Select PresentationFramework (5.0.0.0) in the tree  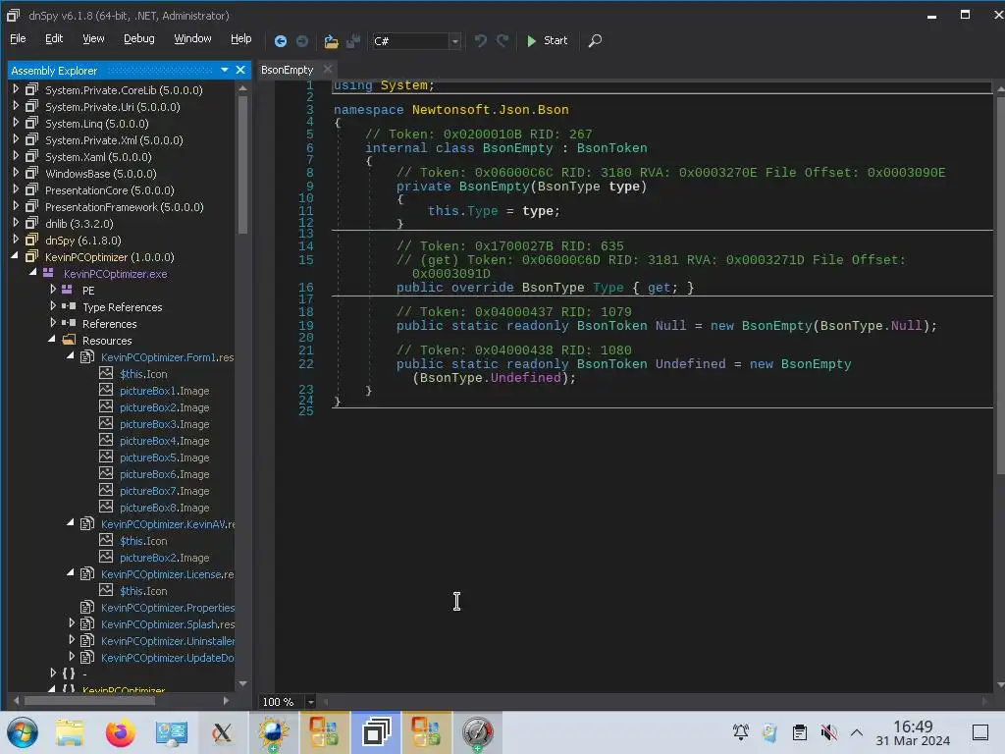125,207
